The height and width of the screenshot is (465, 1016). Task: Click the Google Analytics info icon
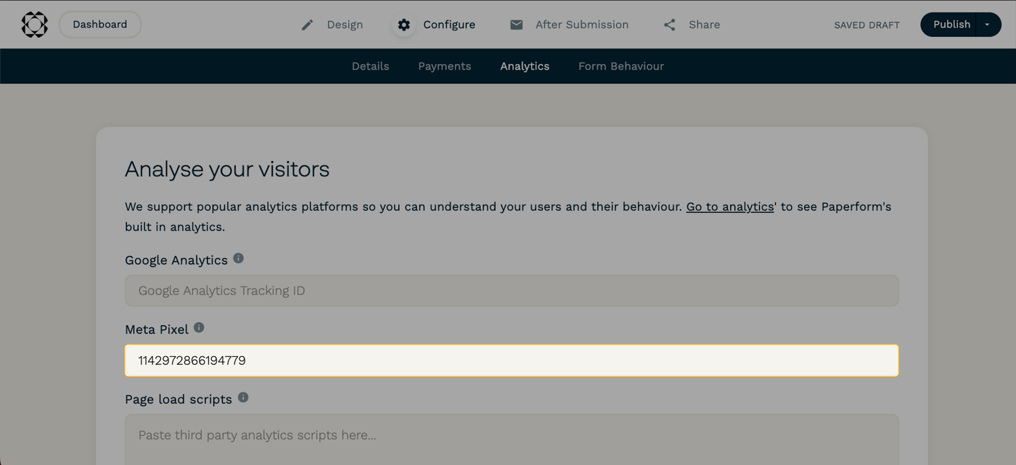click(238, 258)
